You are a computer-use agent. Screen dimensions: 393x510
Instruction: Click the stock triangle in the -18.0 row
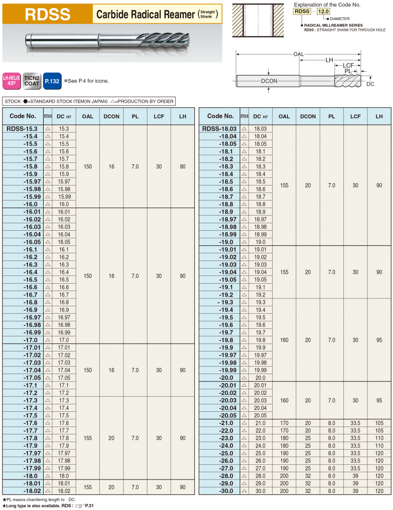[x=48, y=476]
